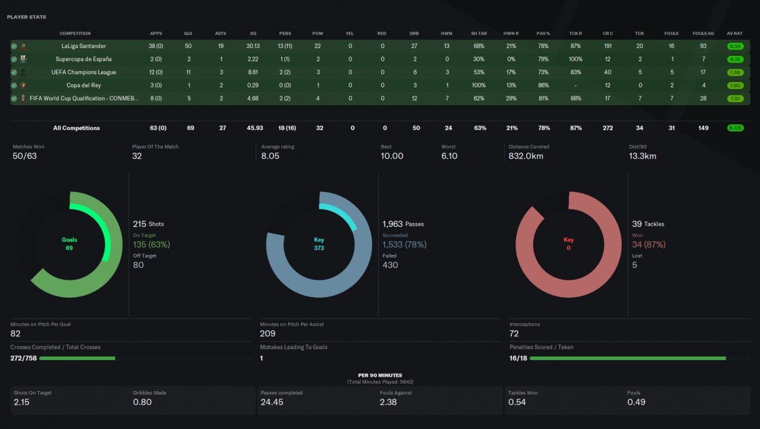Click the All Competitions 8.05 rating badge

pyautogui.click(x=735, y=128)
